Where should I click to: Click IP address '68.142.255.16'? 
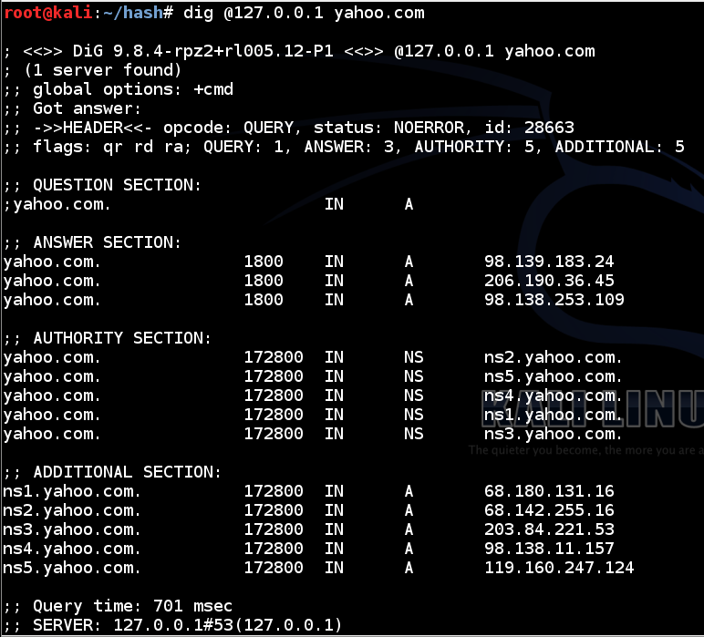[x=549, y=510]
